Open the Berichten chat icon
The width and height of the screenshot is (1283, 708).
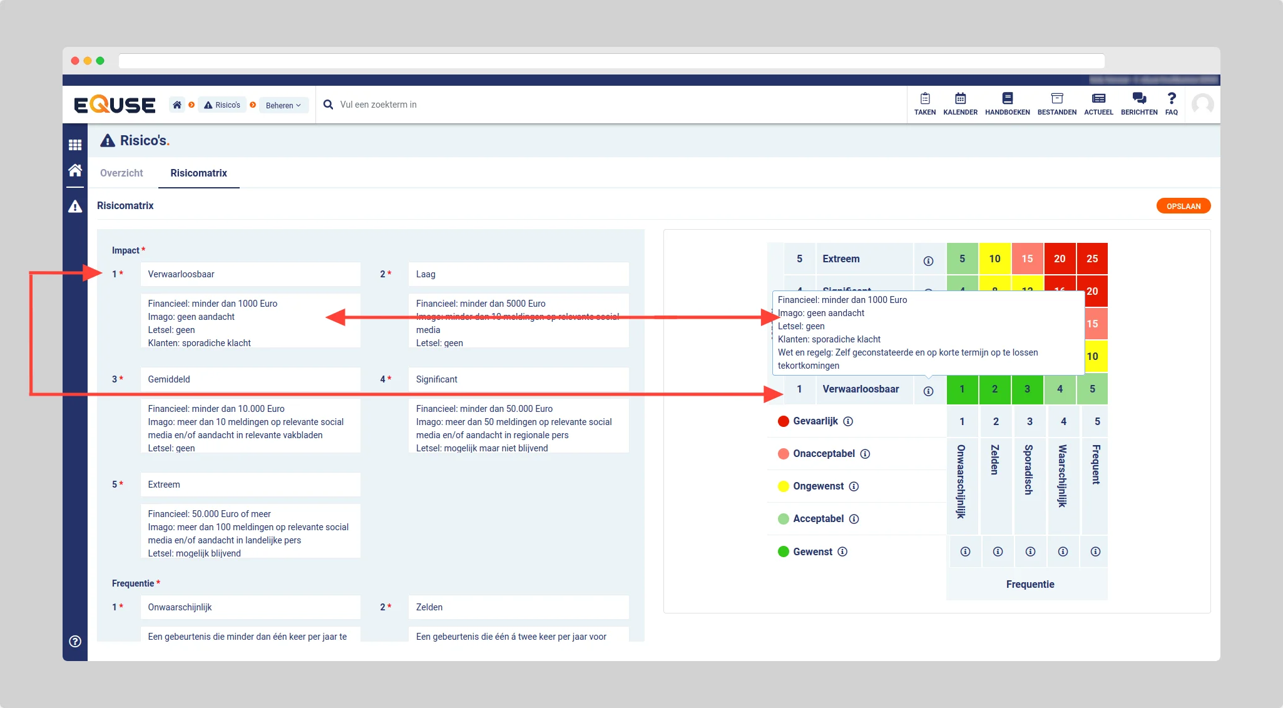(1139, 99)
